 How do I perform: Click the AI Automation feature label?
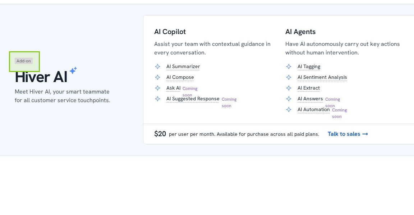pos(313,110)
